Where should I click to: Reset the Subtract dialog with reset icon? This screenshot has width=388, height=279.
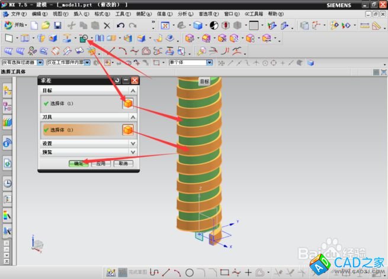click(x=117, y=80)
